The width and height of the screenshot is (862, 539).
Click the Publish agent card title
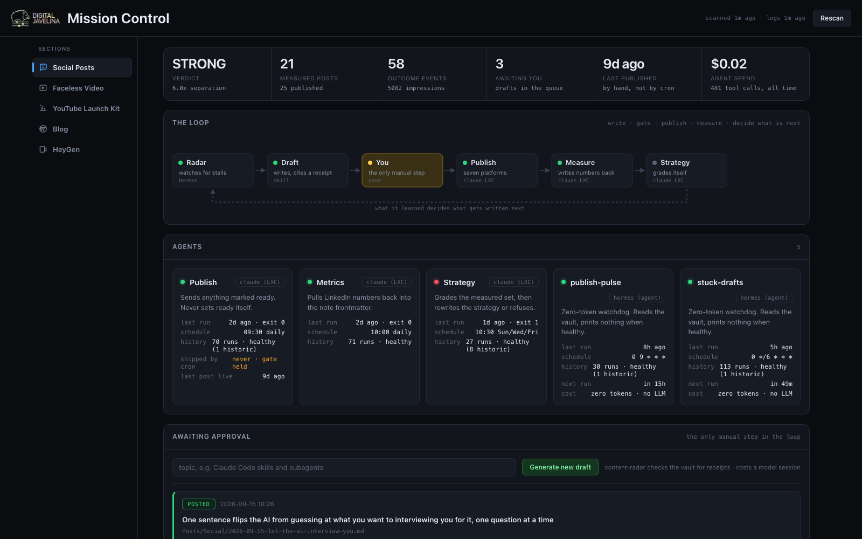pos(203,282)
